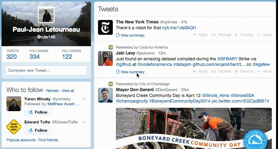The height and width of the screenshot is (149, 278).
Task: Open Edward Tufte's name link
Action: (37, 122)
